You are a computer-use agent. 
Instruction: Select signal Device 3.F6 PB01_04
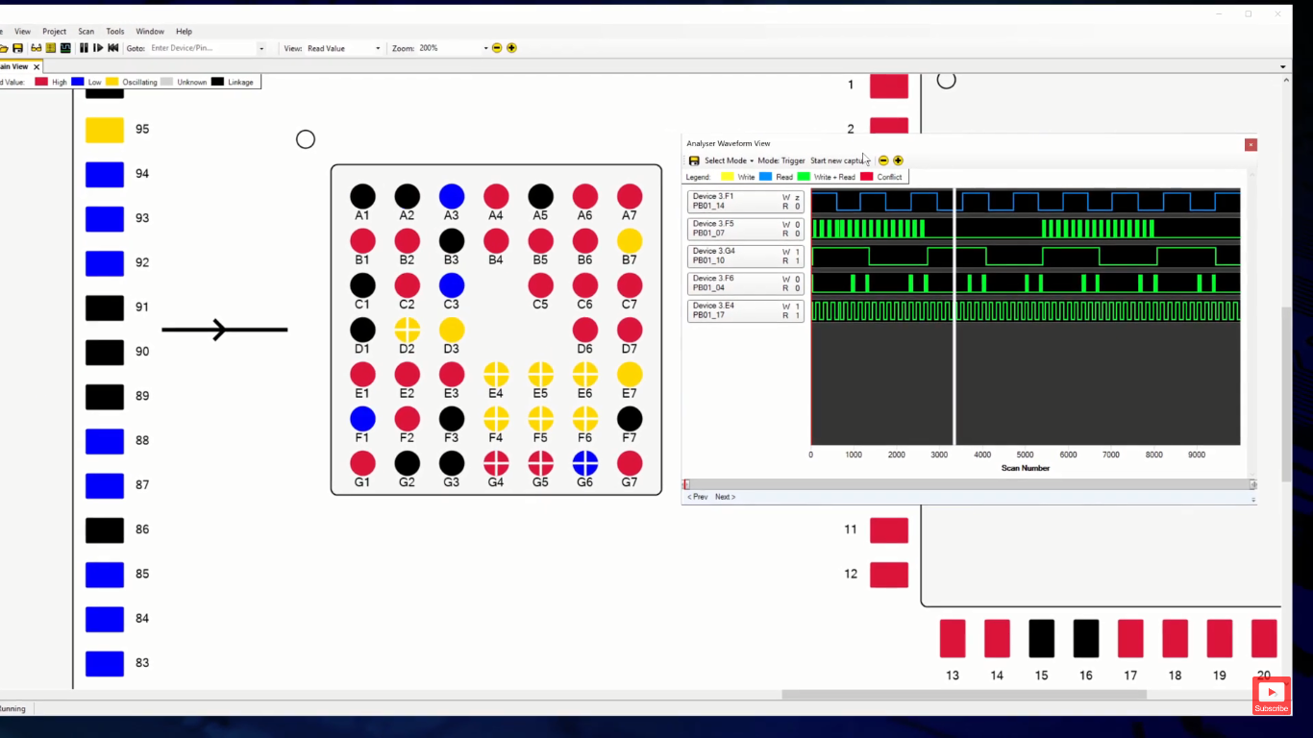(746, 283)
